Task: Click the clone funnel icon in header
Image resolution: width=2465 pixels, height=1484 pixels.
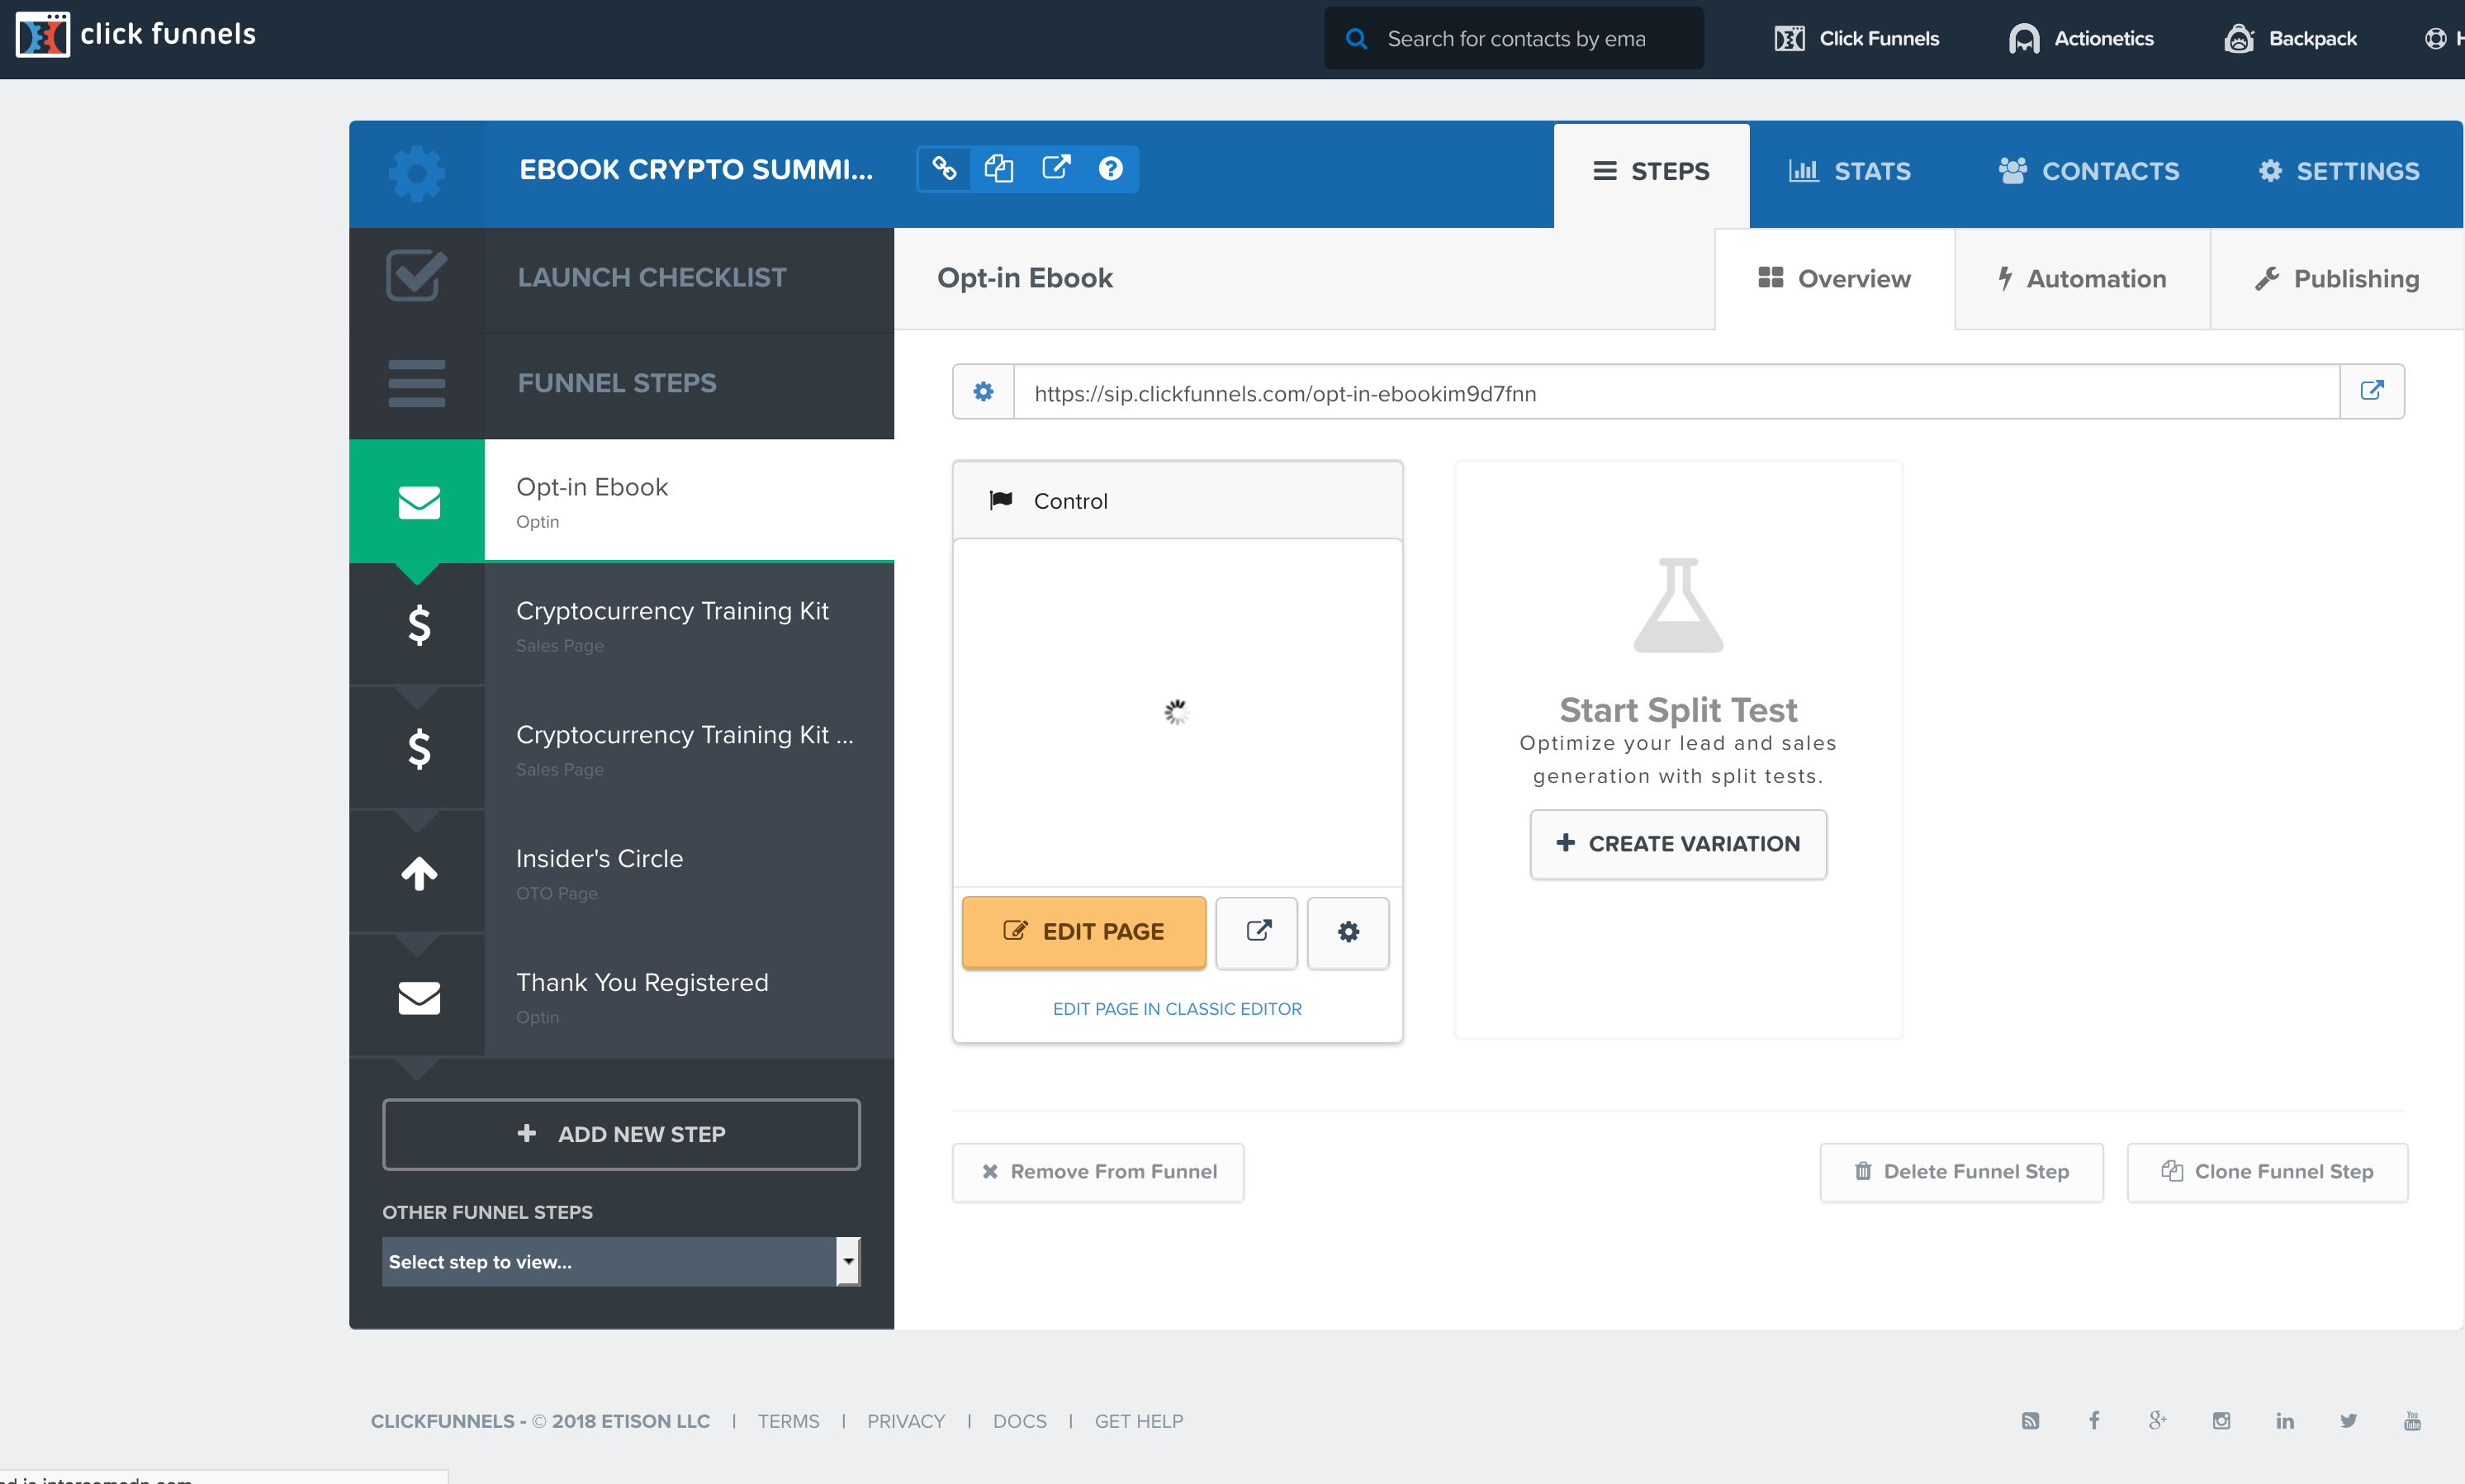Action: 999,169
